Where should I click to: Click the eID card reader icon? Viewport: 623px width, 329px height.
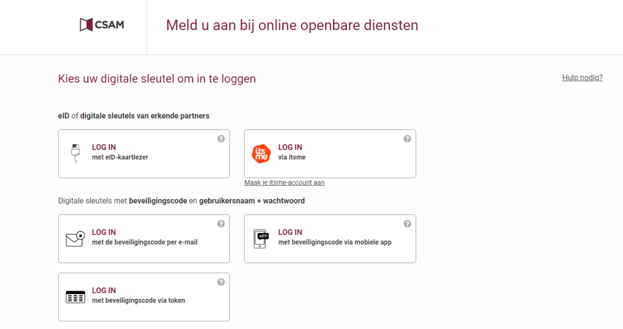coord(75,154)
